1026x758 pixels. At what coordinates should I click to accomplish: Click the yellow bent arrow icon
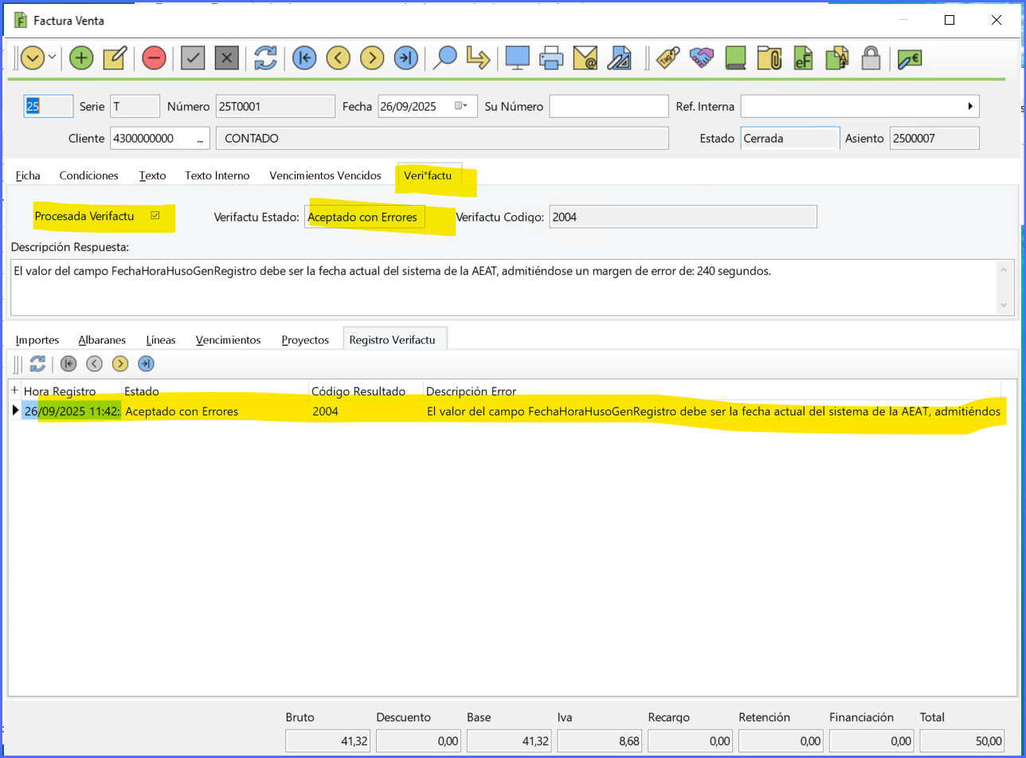pos(477,57)
